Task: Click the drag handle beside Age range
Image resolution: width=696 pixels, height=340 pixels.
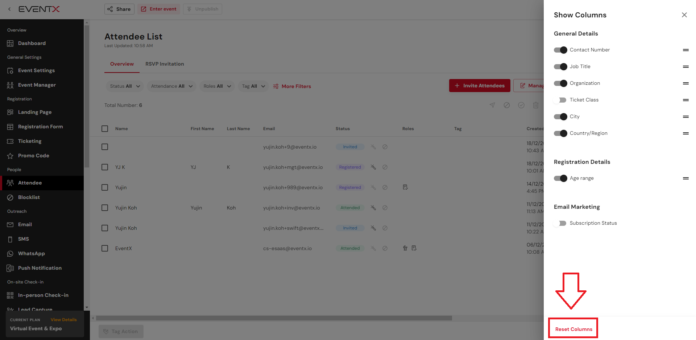Action: [x=685, y=178]
